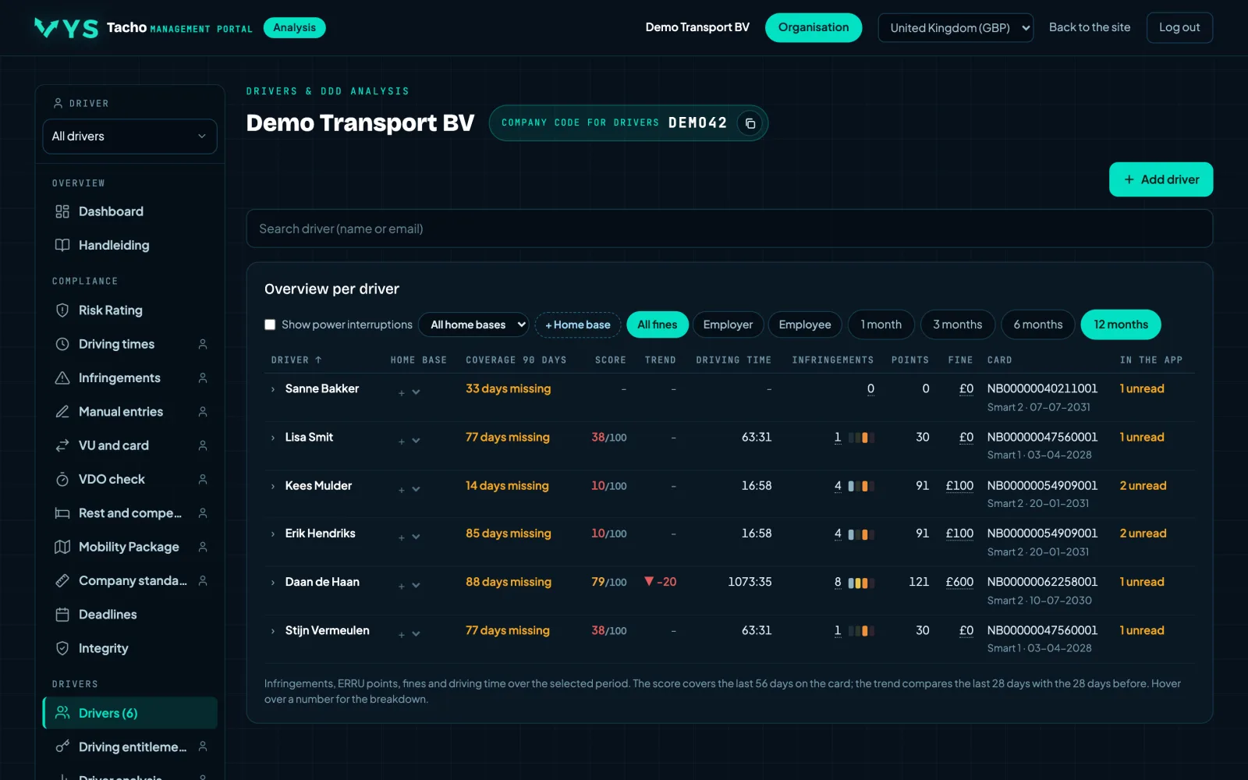Open Integrity shield-check icon
This screenshot has width=1248, height=780.
pos(62,648)
